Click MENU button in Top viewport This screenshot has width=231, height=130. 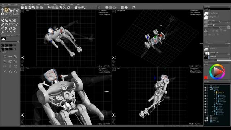pos(100,66)
